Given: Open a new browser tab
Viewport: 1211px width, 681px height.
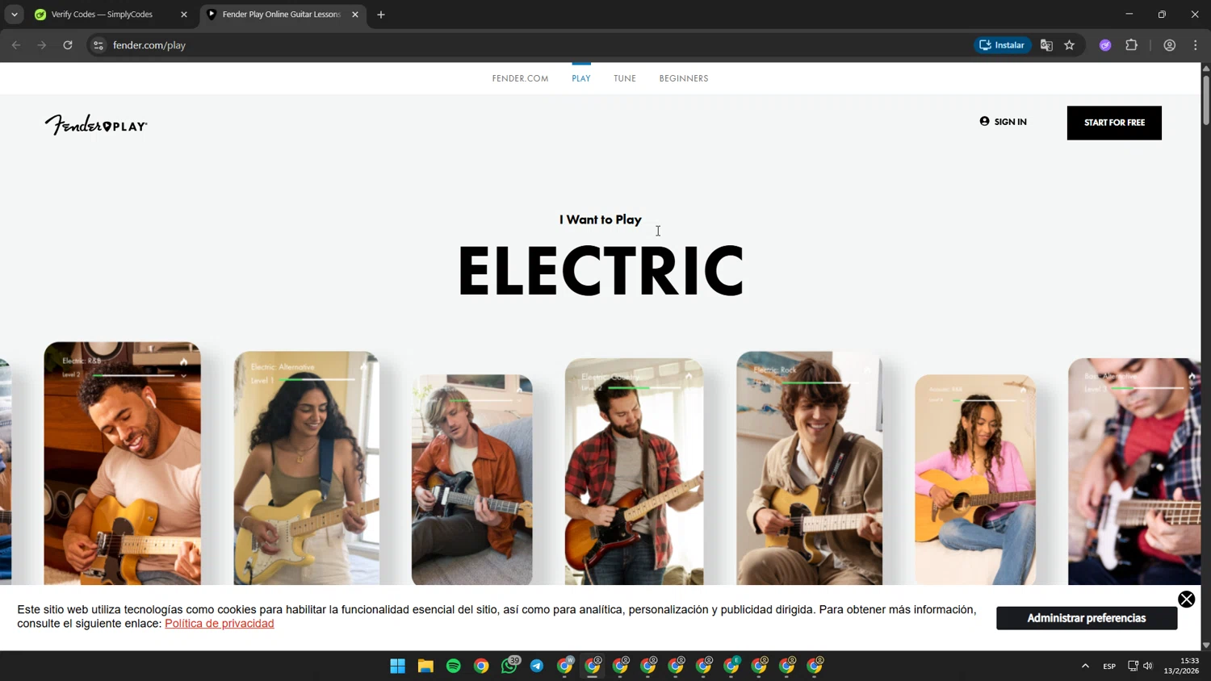Looking at the screenshot, I should click(x=381, y=15).
